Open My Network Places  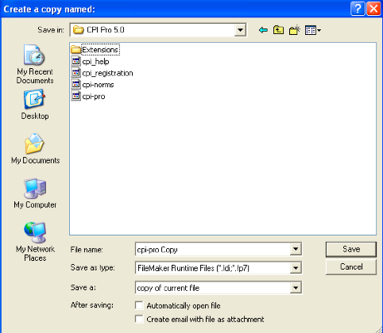pos(35,242)
